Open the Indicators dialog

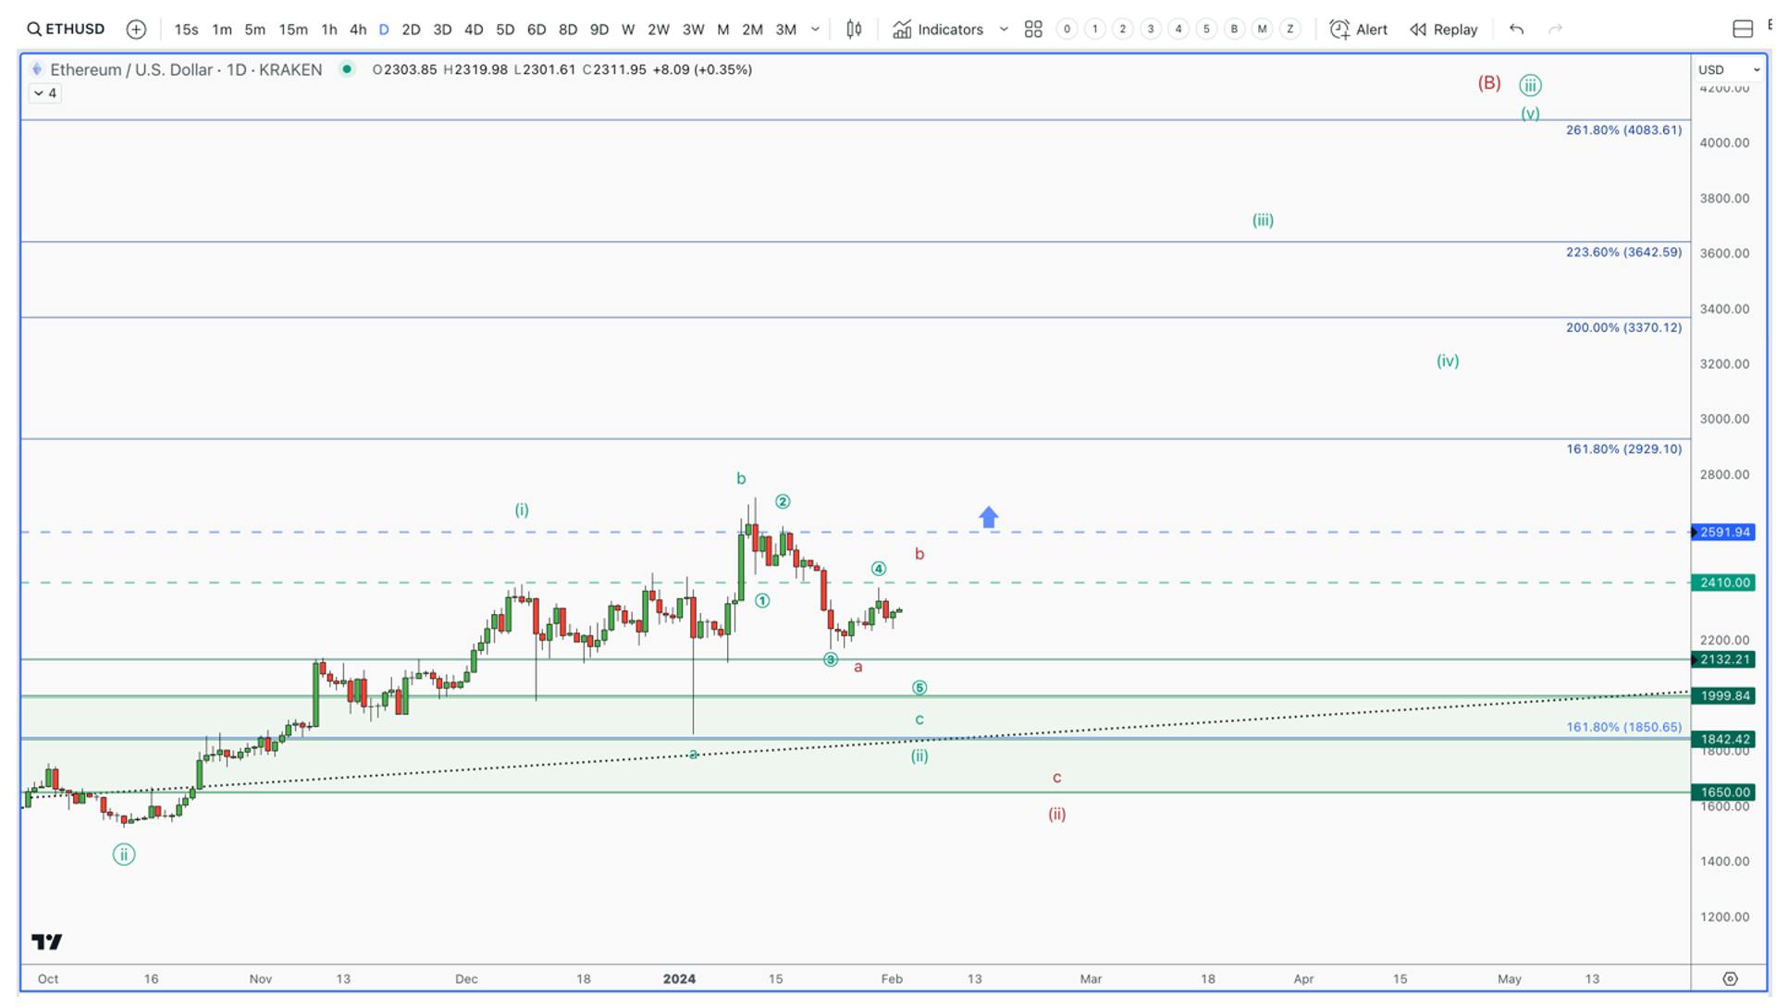pos(938,29)
